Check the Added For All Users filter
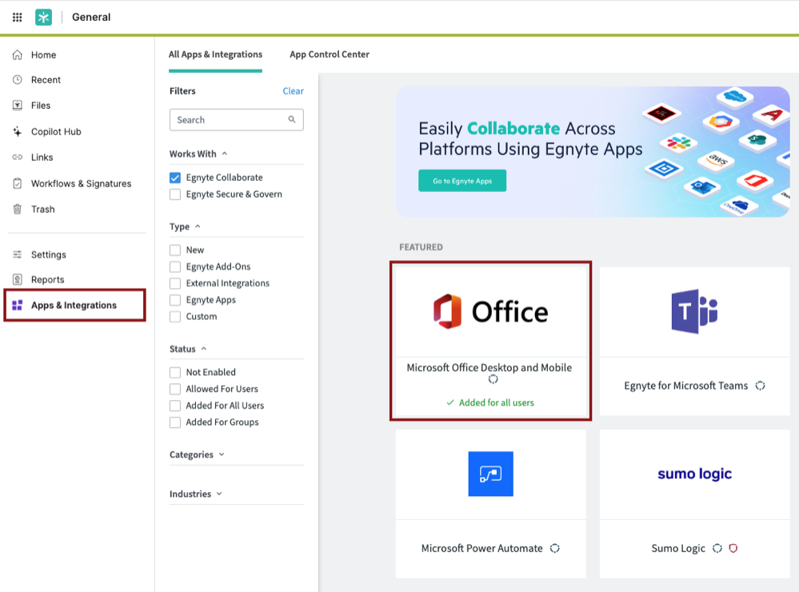The height and width of the screenshot is (592, 799). [x=175, y=406]
